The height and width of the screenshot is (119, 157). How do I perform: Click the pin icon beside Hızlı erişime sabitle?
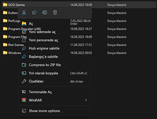(x=24, y=48)
